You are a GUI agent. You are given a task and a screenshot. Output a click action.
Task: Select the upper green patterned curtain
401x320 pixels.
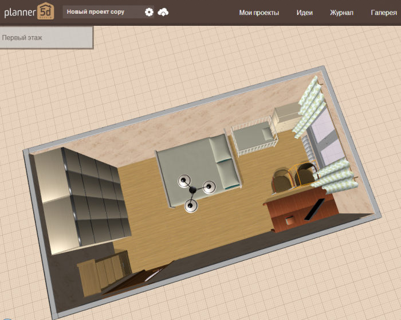pyautogui.click(x=309, y=106)
